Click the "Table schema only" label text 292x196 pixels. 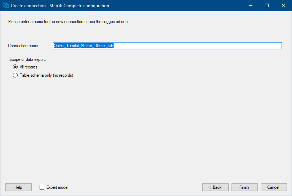point(36,75)
